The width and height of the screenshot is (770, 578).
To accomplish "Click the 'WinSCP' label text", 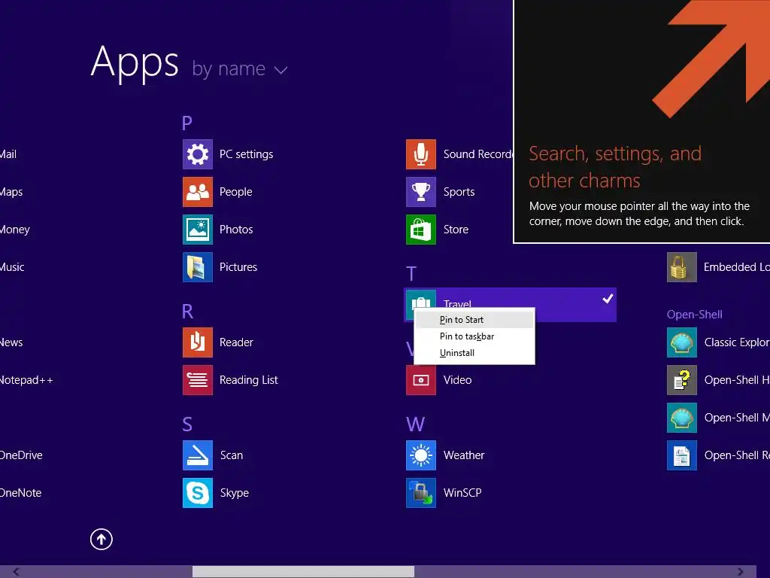I will [x=462, y=493].
